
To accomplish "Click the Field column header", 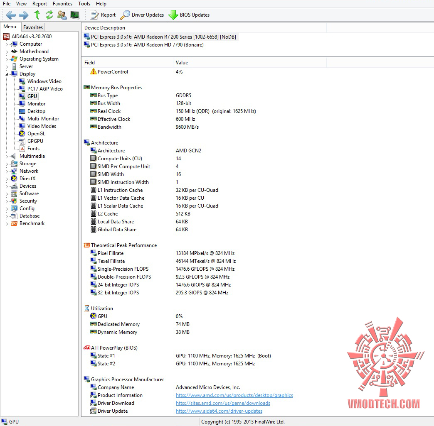I will (127, 62).
